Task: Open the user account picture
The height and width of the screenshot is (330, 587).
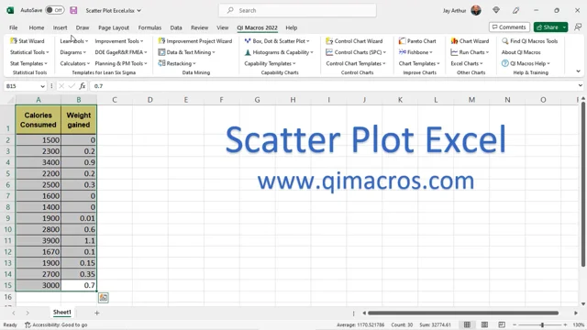Action: (x=476, y=10)
